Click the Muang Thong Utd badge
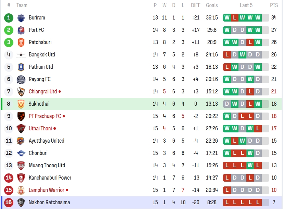The width and height of the screenshot is (283, 209). tap(21, 166)
